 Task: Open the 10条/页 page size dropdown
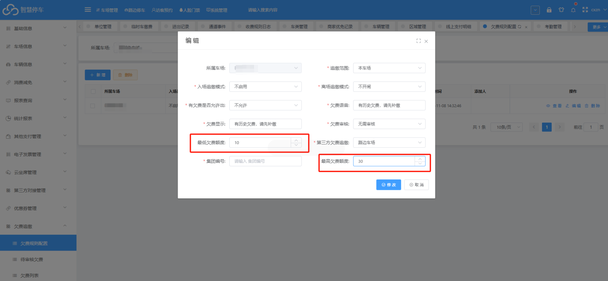(507, 127)
